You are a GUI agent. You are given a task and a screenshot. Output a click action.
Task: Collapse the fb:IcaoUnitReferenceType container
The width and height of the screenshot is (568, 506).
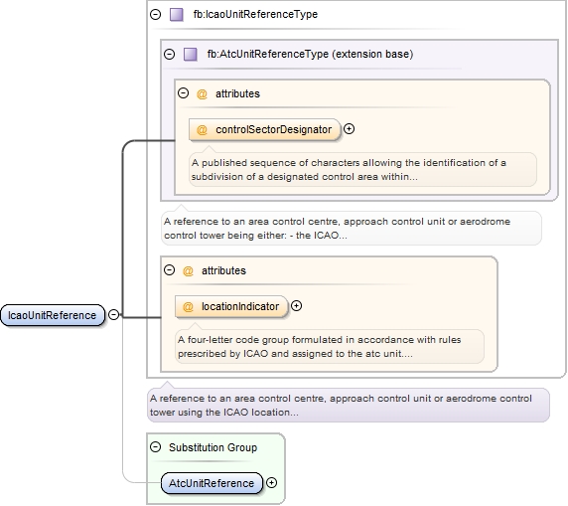[x=155, y=15]
